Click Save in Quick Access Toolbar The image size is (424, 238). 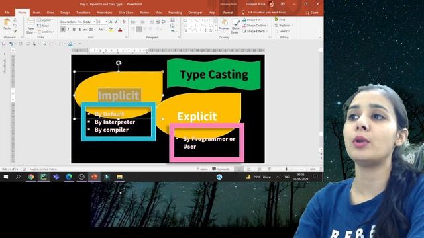[4, 44]
